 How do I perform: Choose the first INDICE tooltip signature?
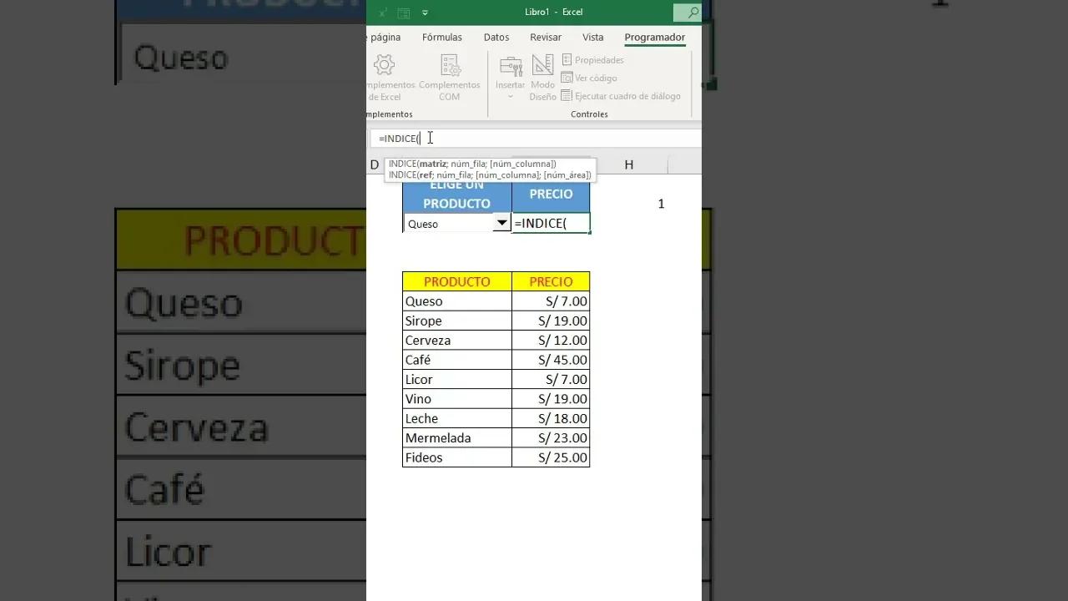(472, 164)
